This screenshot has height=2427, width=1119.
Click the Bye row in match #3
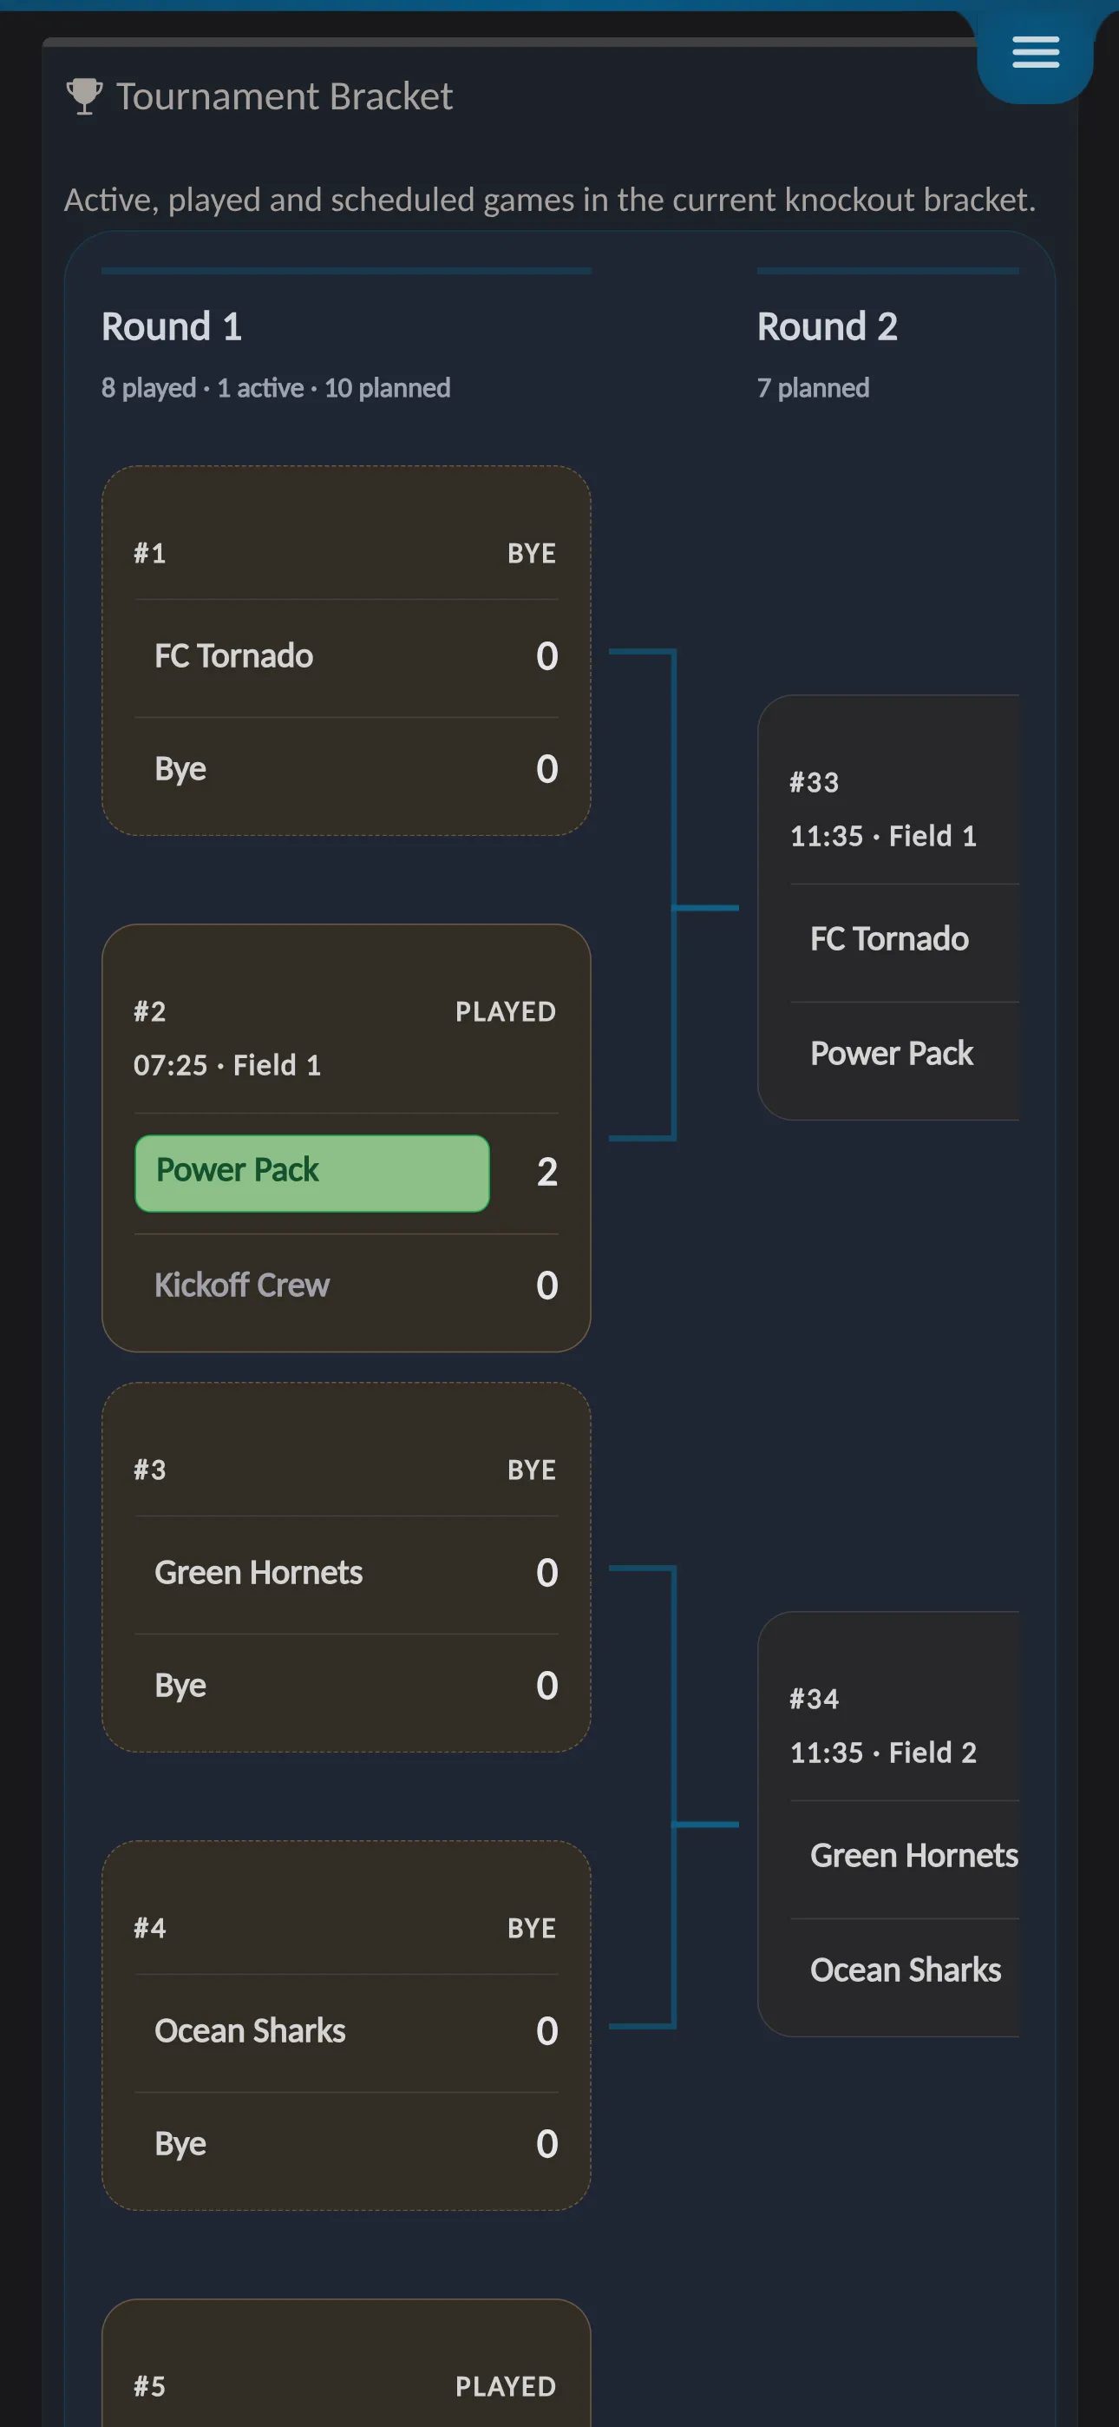point(347,1686)
